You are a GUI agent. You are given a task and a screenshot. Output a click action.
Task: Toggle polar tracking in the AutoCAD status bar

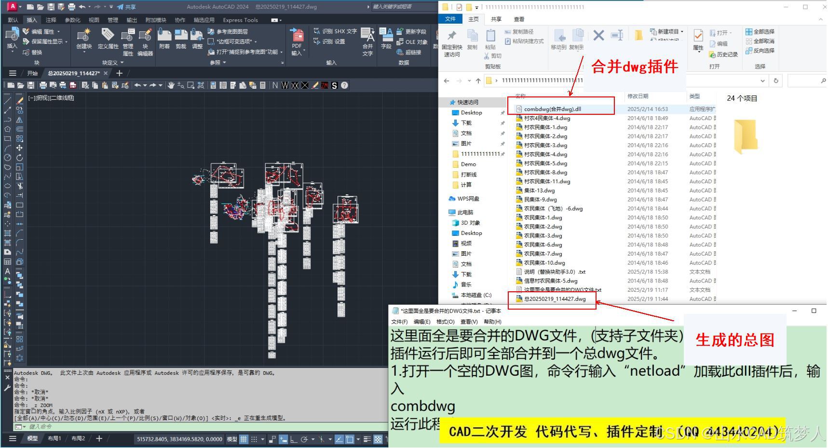[304, 439]
